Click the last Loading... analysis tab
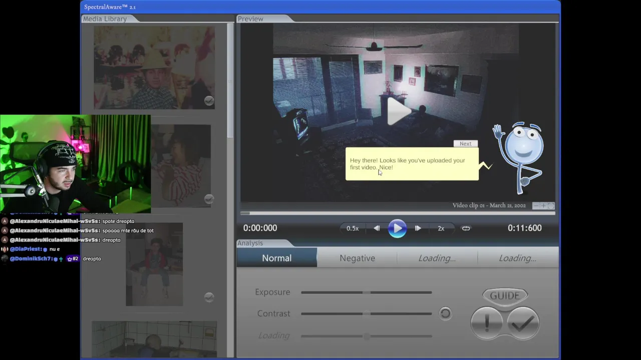This screenshot has width=641, height=360. pos(518,258)
